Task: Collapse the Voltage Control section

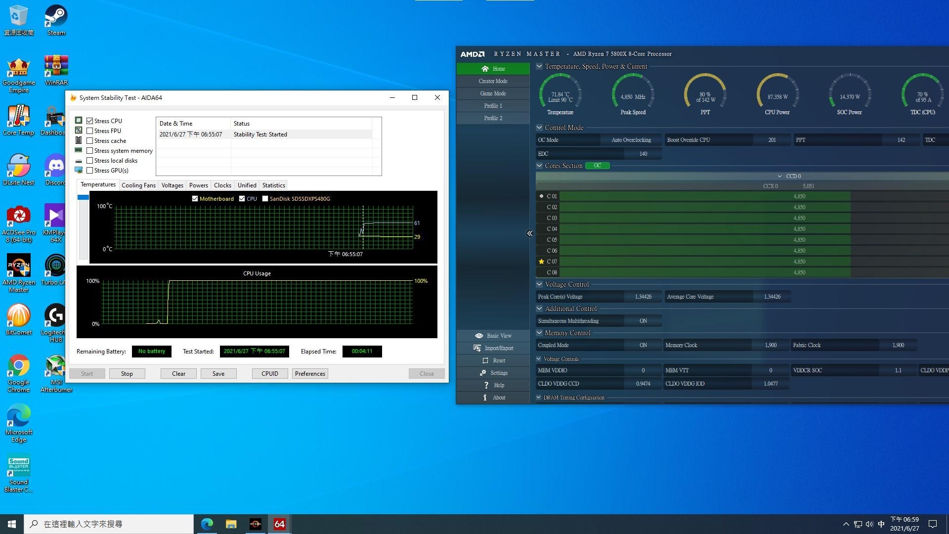Action: (539, 284)
